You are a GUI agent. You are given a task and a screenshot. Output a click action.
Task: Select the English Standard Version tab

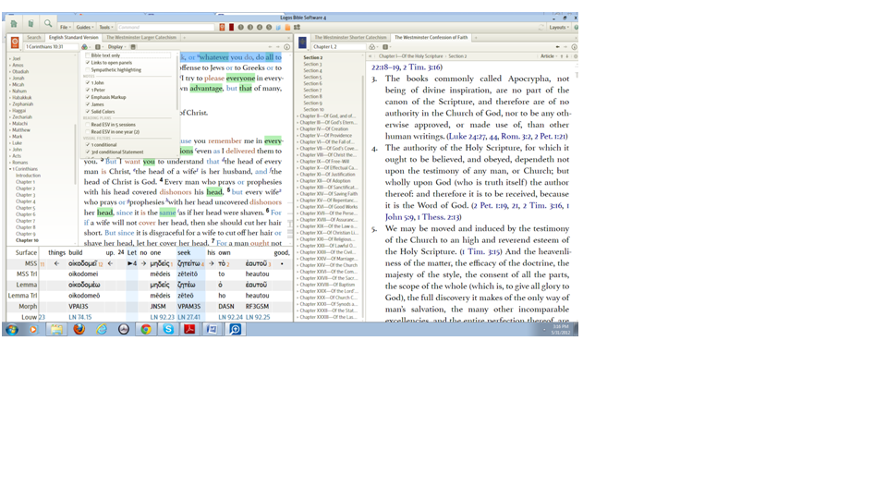click(x=74, y=37)
